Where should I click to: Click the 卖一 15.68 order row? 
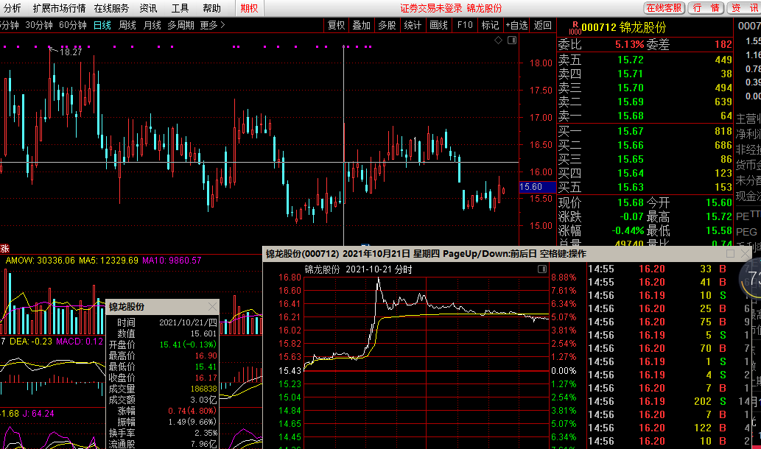coord(645,116)
